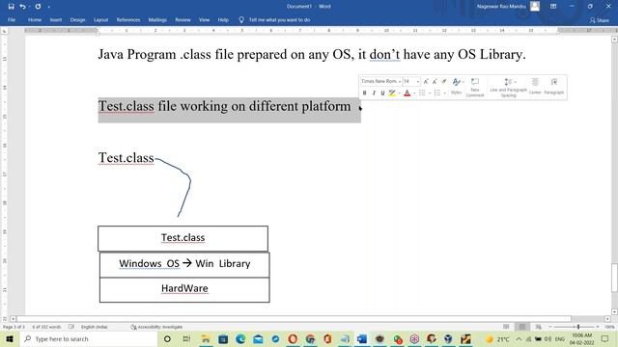Open the font color dropdown arrow
The width and height of the screenshot is (618, 347).
pos(414,93)
